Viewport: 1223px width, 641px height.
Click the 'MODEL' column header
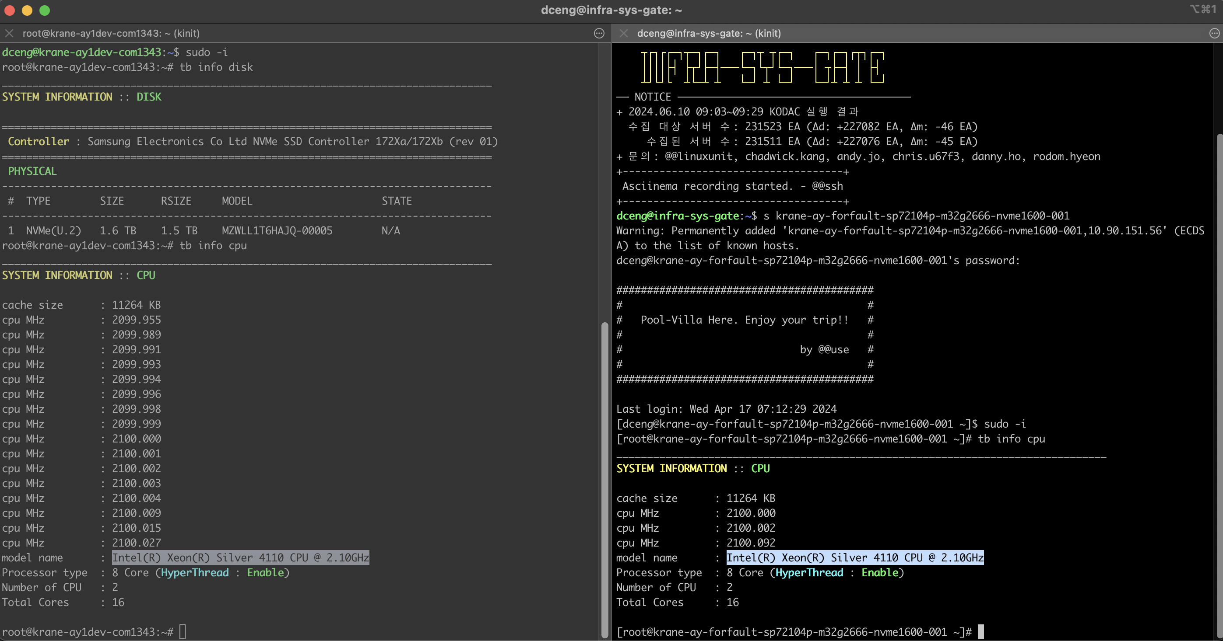[x=237, y=201]
